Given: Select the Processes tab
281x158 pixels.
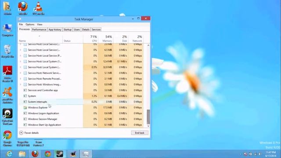Looking at the screenshot, I should [25, 29].
